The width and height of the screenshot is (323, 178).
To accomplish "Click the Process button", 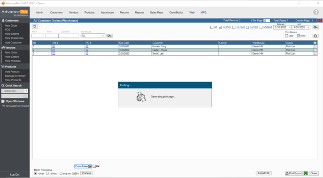I will point(86,173).
